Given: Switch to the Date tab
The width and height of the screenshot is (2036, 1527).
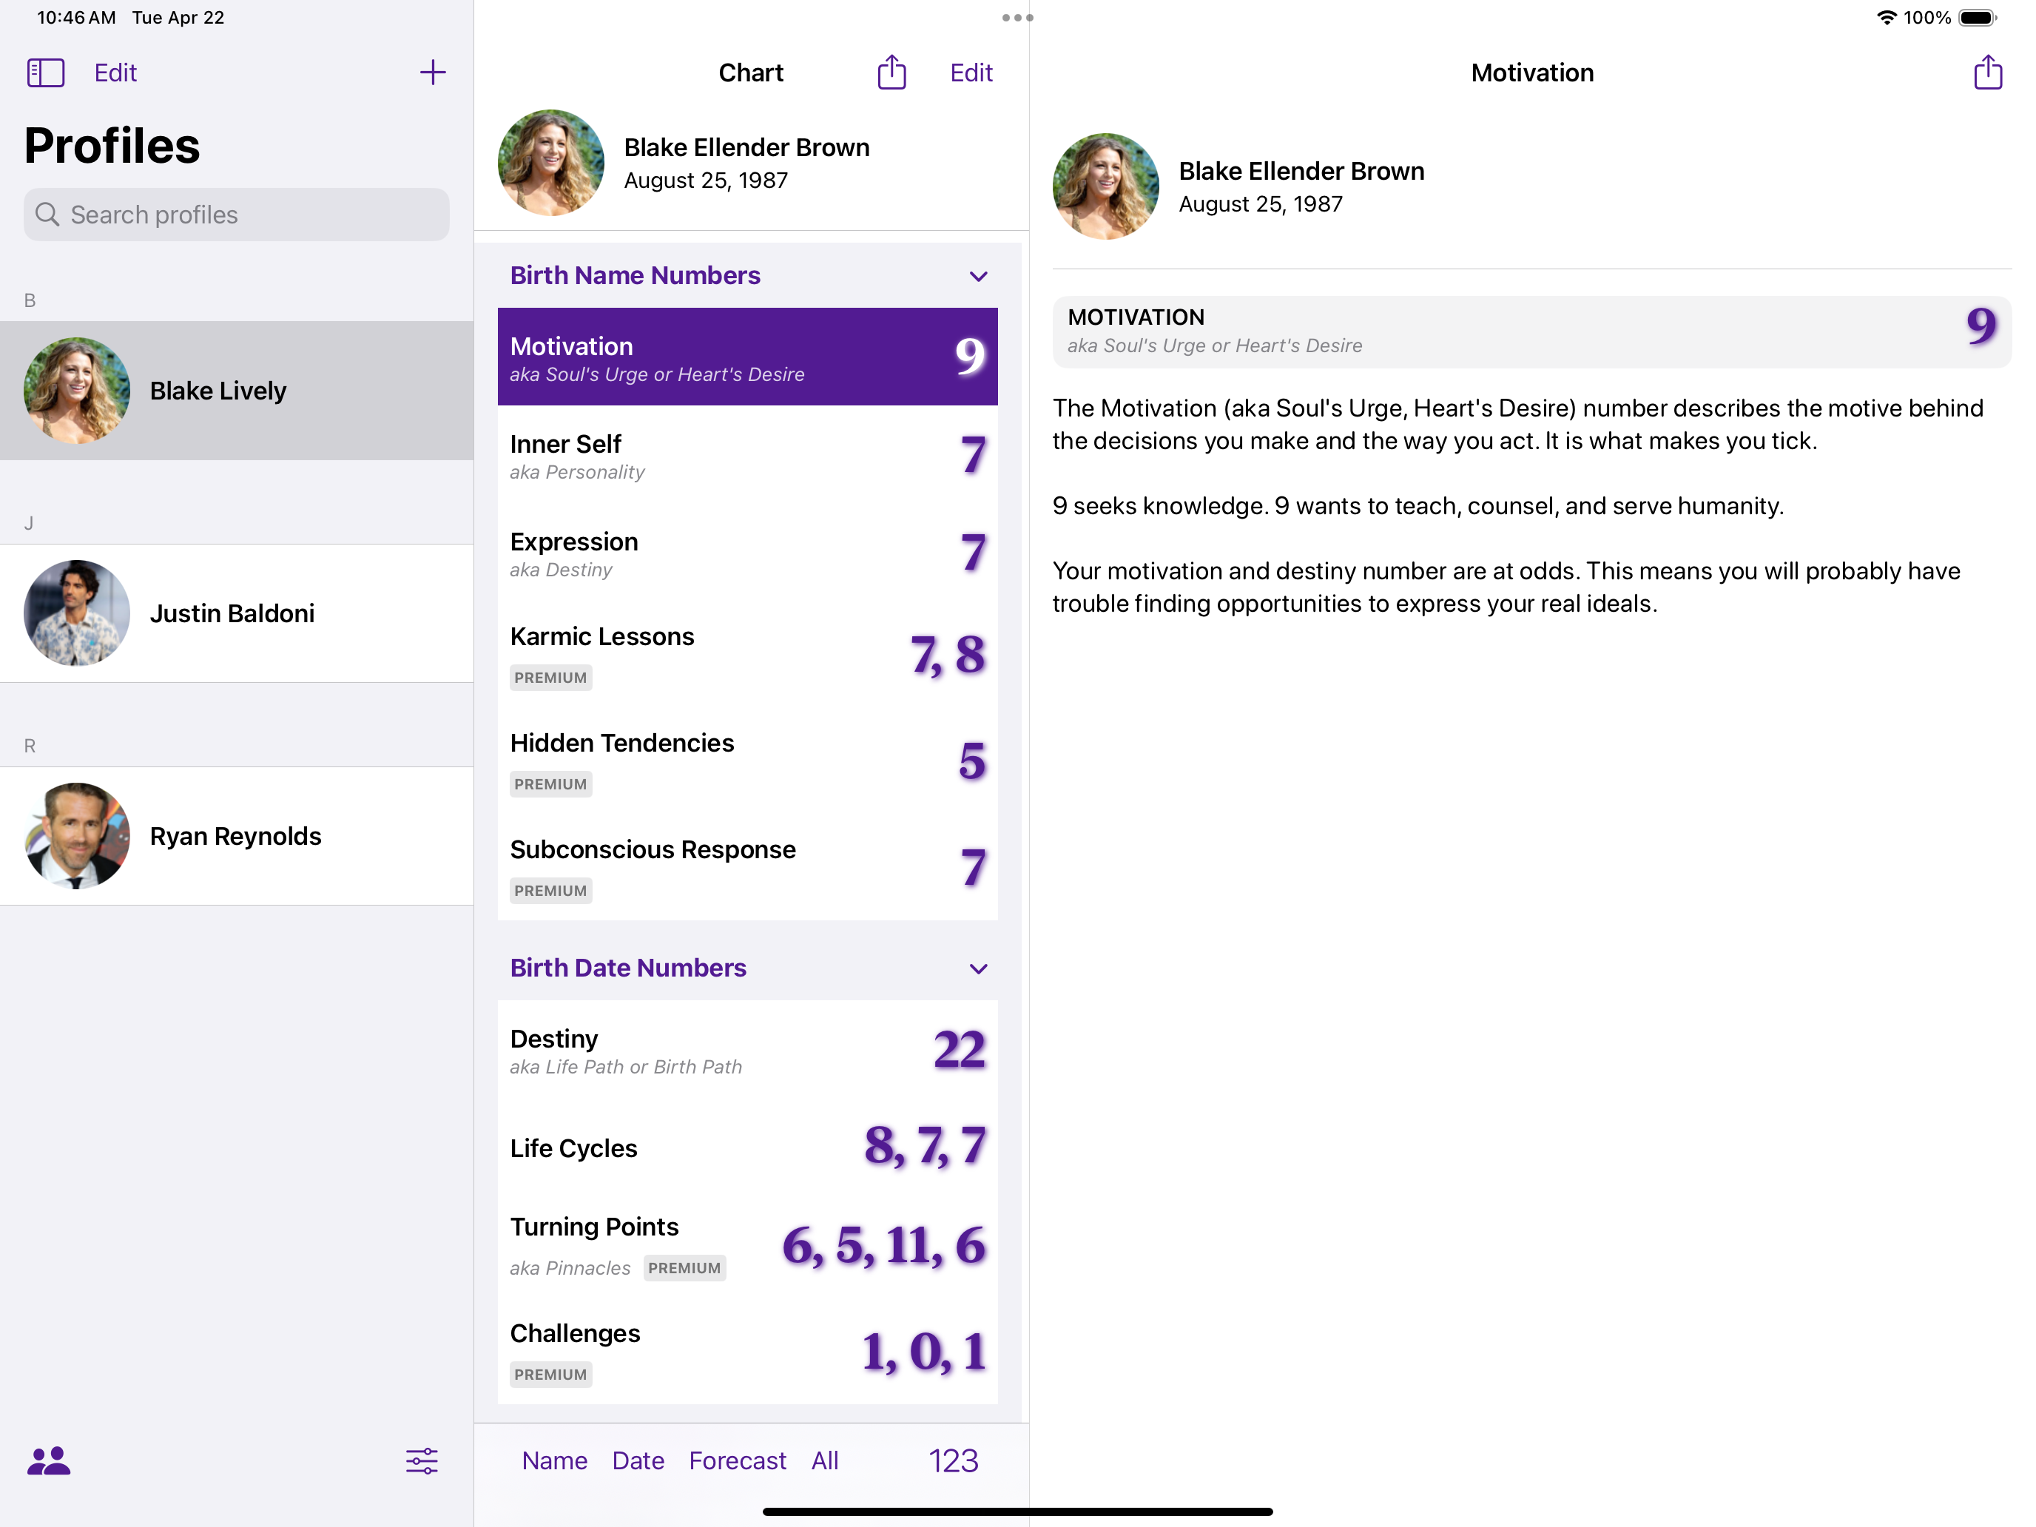Looking at the screenshot, I should [x=638, y=1460].
